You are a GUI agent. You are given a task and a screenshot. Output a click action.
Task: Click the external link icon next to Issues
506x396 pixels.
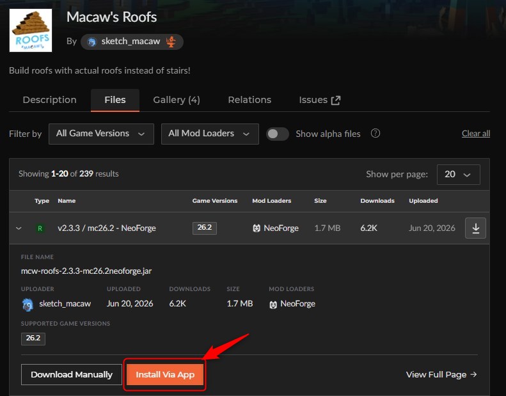coord(336,100)
